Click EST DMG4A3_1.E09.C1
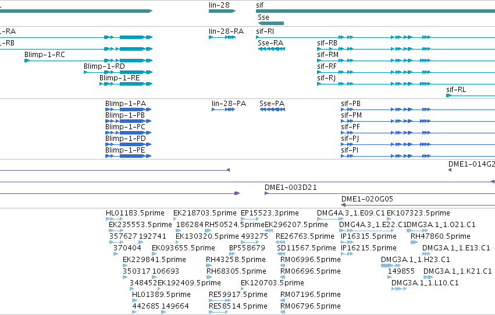 (x=351, y=213)
